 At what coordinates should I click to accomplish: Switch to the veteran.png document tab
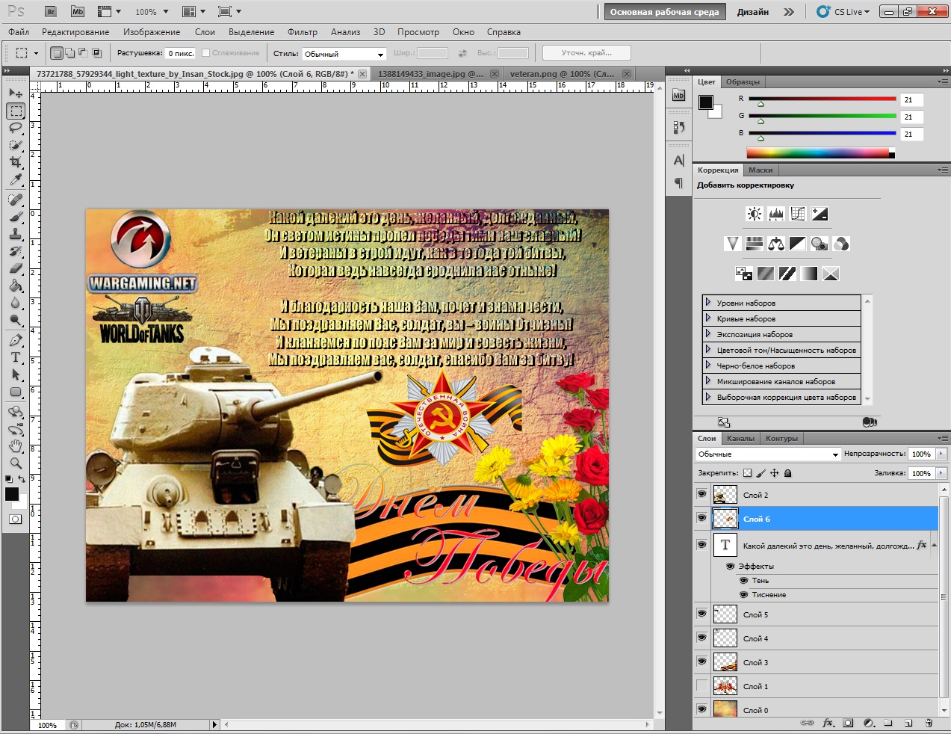coord(562,74)
